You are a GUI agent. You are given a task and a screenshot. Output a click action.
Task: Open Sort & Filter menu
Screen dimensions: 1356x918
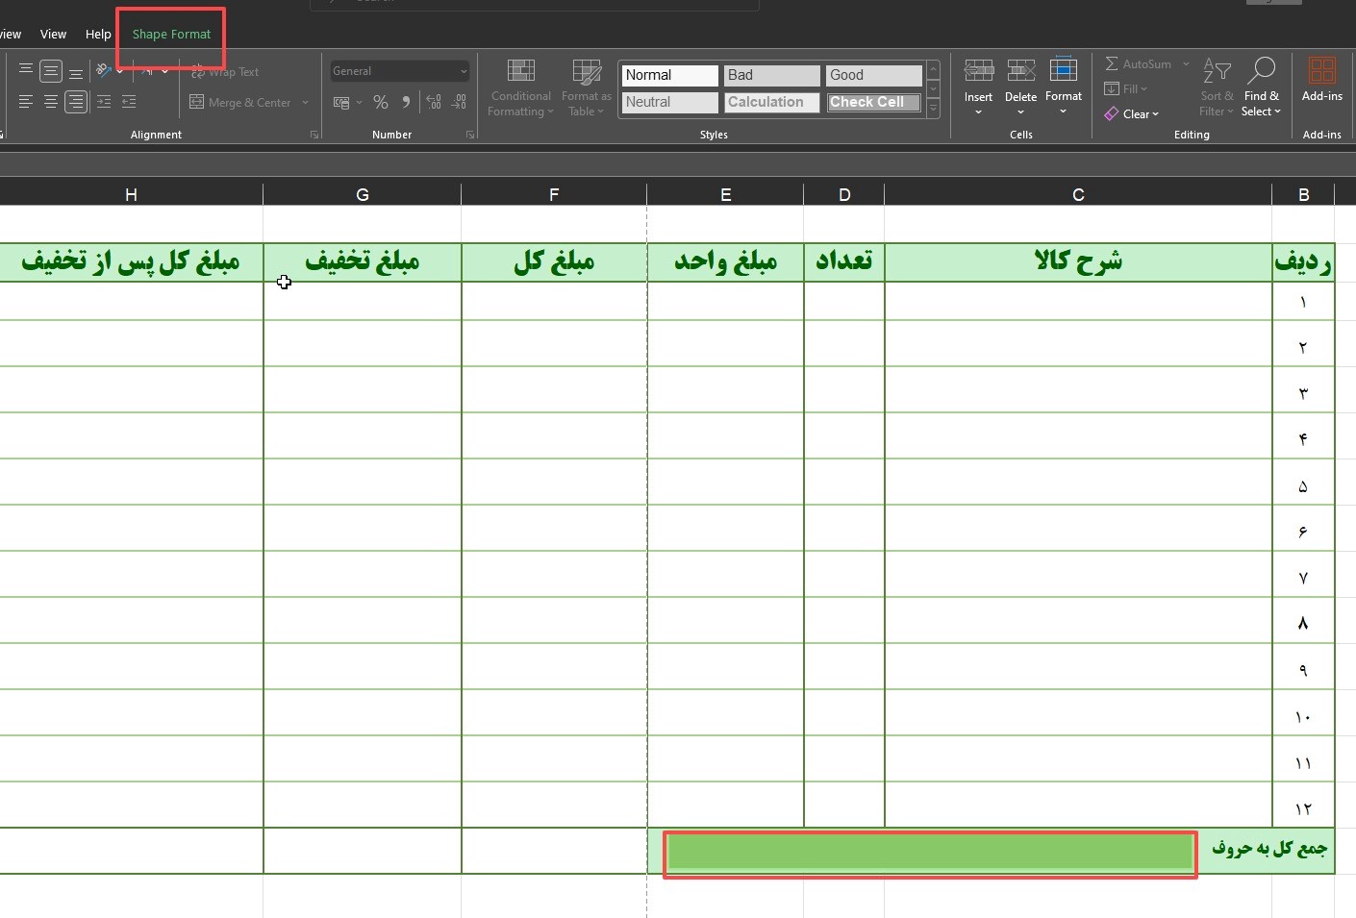coord(1217,87)
